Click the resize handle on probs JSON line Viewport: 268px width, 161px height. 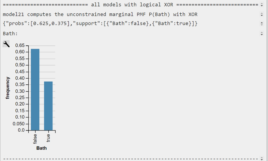tap(261, 24)
